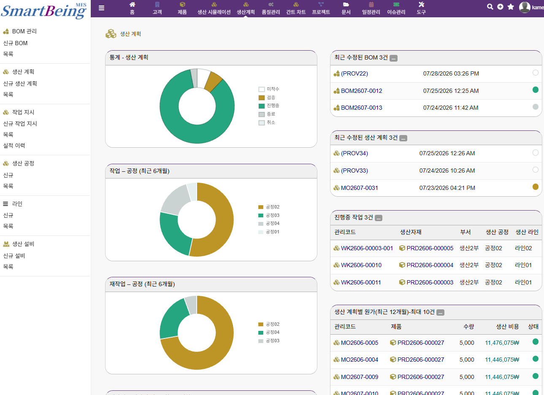This screenshot has width=544, height=395.
Task: Open 품질관리 top menu
Action: 271,8
